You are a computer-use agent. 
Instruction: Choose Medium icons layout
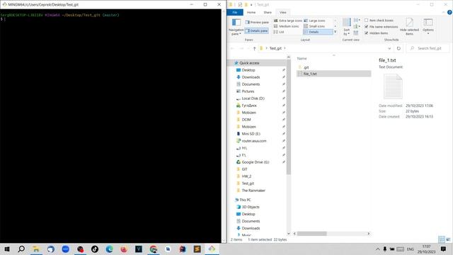click(x=286, y=26)
